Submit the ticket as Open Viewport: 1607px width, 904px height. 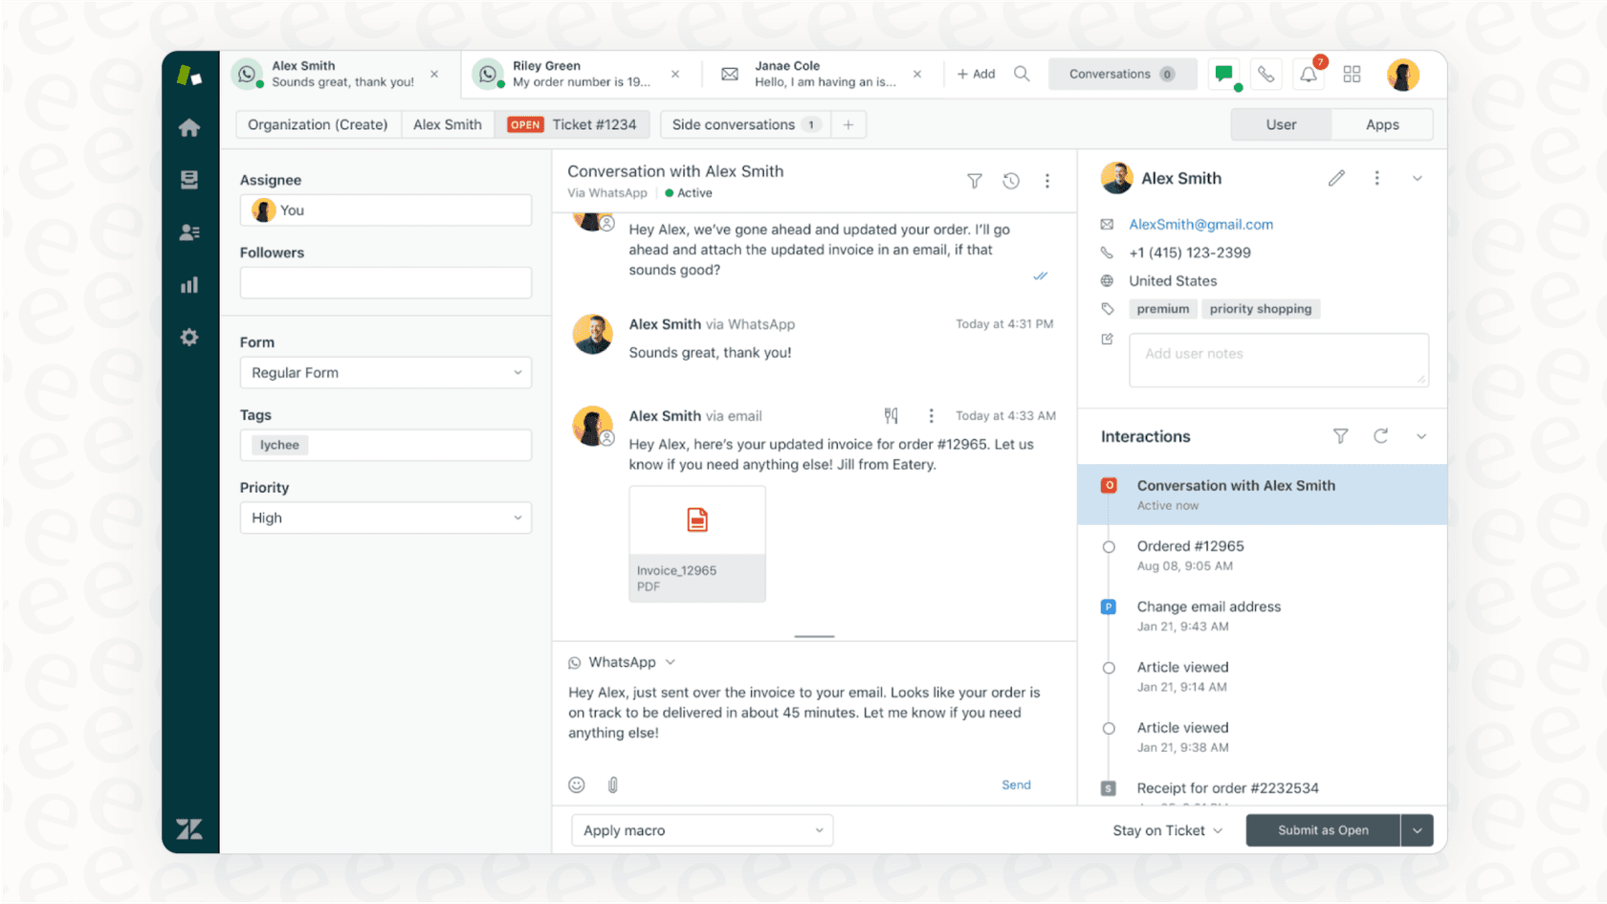click(x=1322, y=830)
